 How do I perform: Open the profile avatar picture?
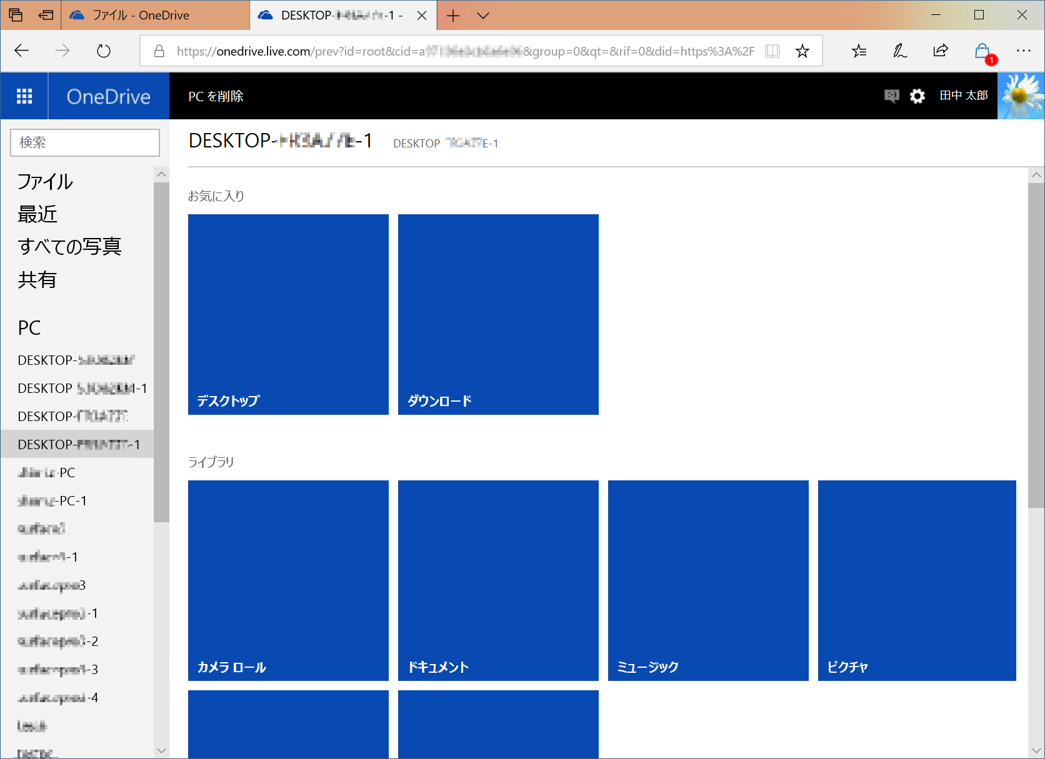pyautogui.click(x=1021, y=96)
